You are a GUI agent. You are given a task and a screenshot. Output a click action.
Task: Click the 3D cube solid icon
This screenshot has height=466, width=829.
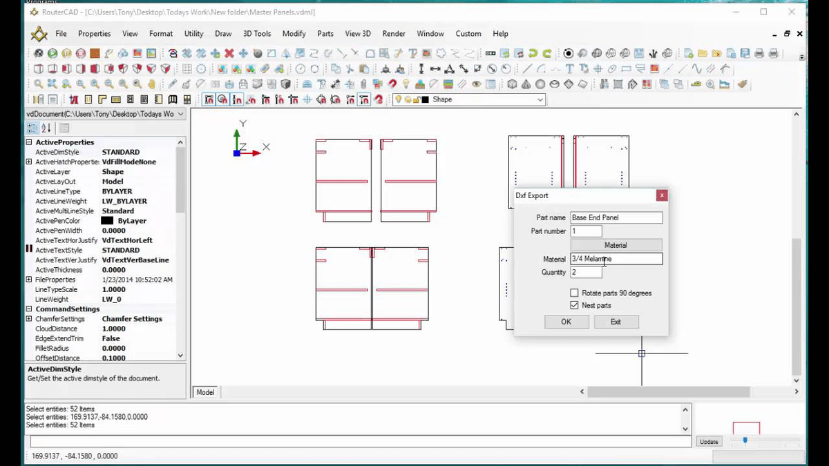point(512,84)
